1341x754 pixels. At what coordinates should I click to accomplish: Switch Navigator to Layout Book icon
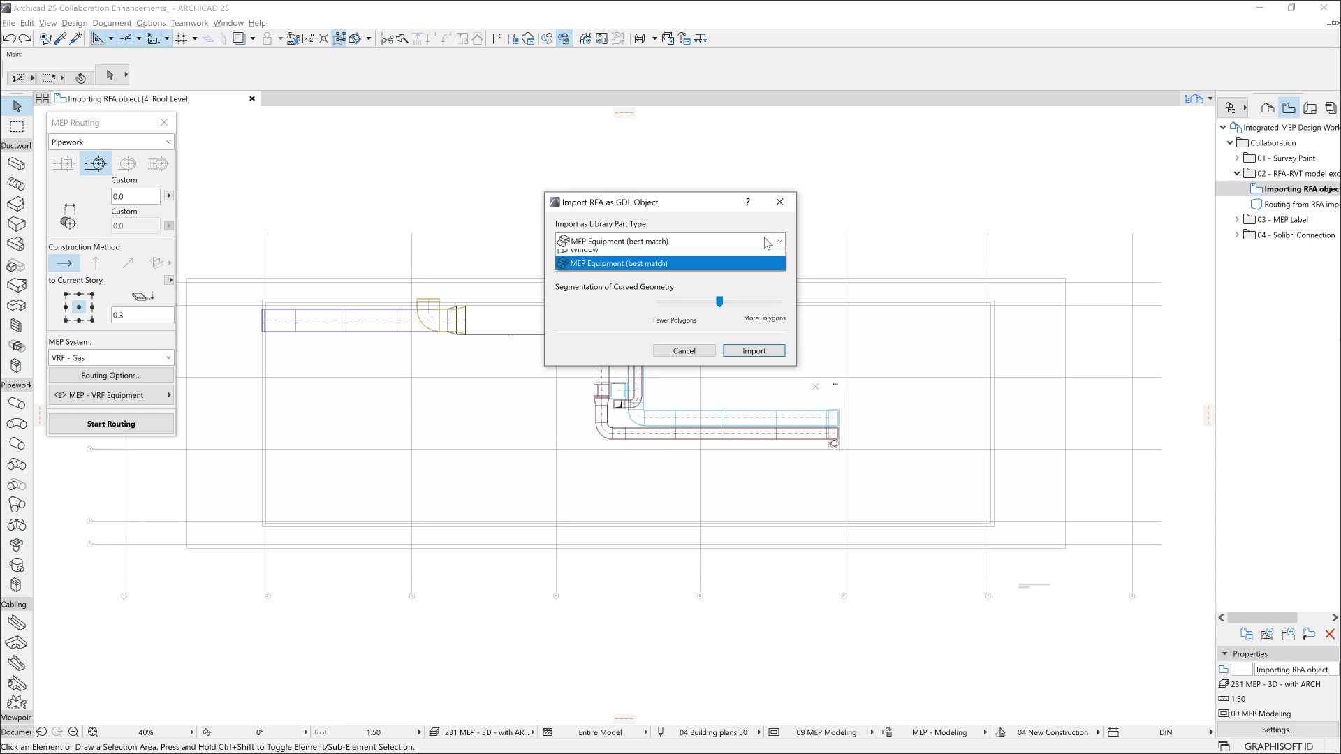(1310, 108)
